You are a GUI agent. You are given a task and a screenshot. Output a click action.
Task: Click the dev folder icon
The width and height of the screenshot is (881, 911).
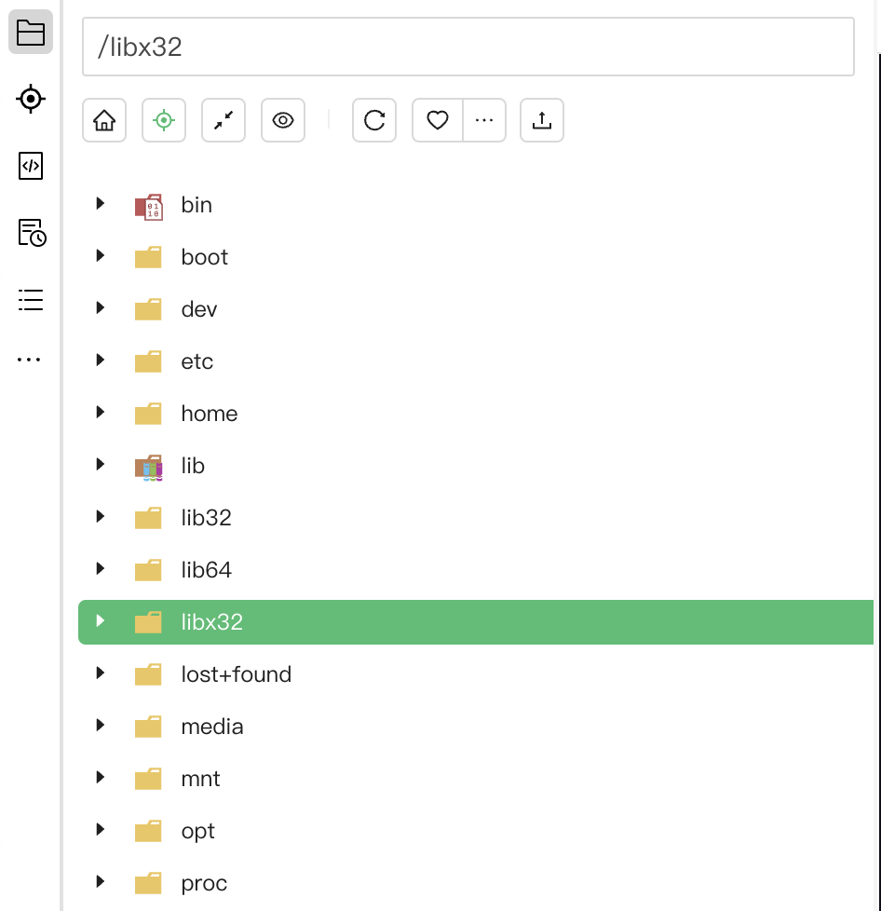(x=148, y=309)
